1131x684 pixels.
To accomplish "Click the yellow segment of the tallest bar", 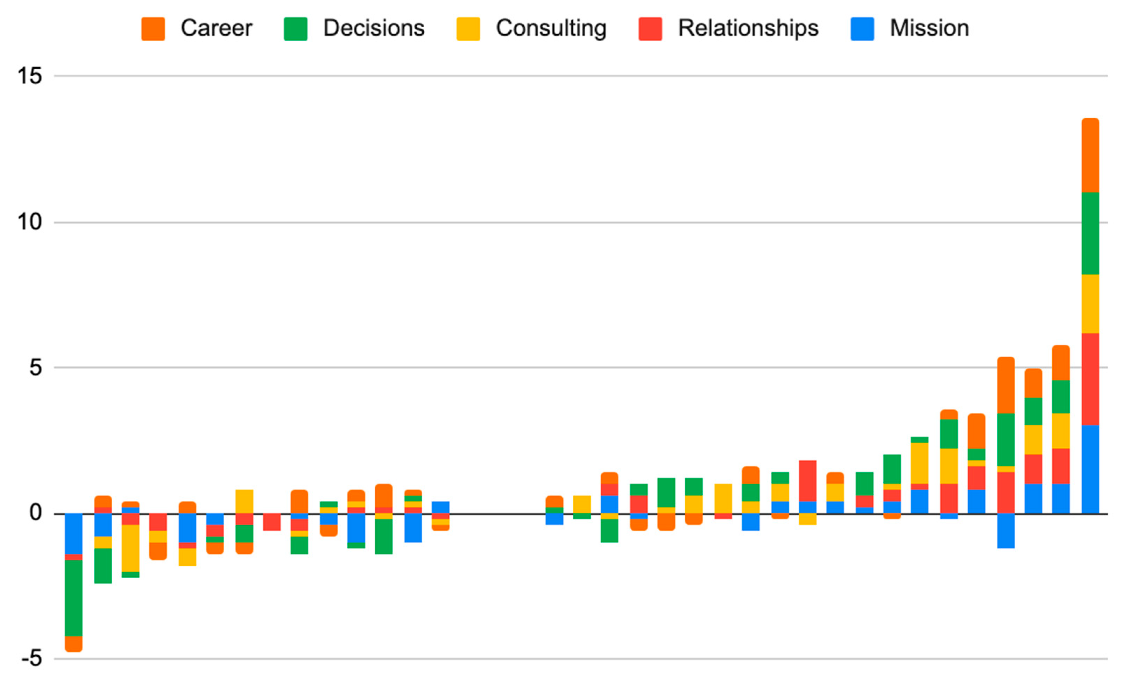I will click(1090, 303).
